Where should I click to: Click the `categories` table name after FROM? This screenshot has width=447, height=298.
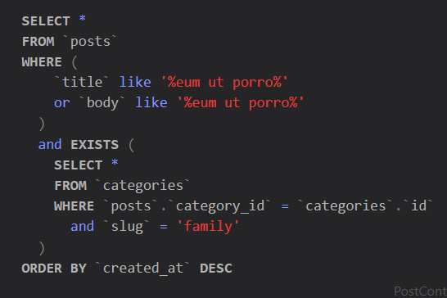pyautogui.click(x=142, y=186)
